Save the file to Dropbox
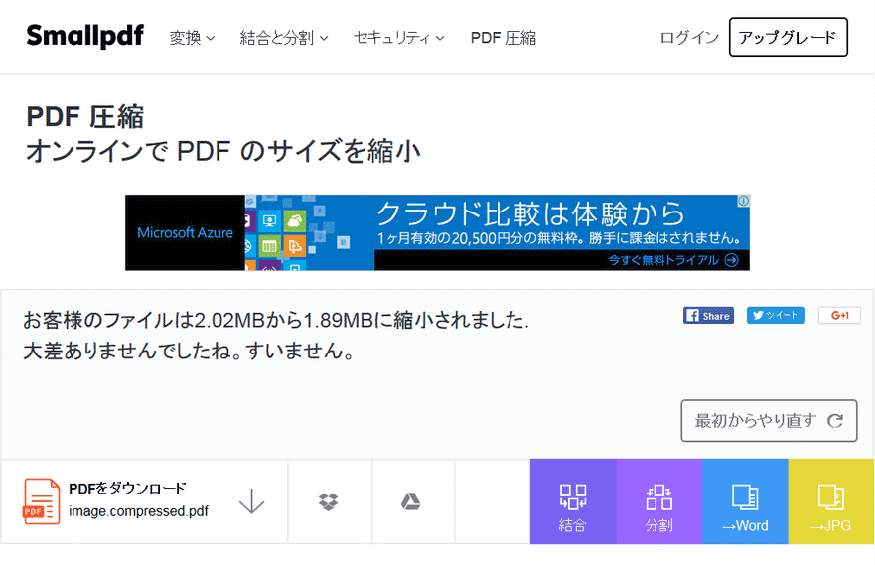Image resolution: width=875 pixels, height=565 pixels. click(x=329, y=501)
